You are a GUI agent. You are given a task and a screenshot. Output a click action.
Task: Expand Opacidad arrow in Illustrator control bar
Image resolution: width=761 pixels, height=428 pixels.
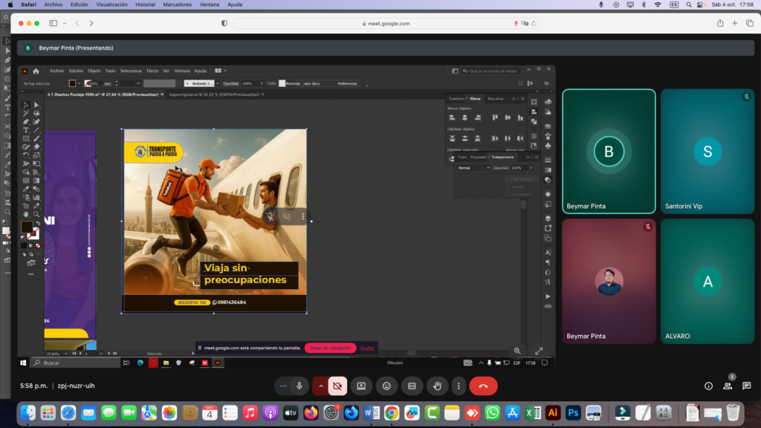[x=262, y=83]
